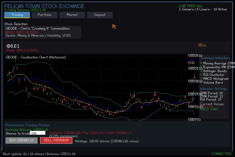Click the CONNECTED status indicator
Screen dimensions: 235x157
tap(221, 154)
